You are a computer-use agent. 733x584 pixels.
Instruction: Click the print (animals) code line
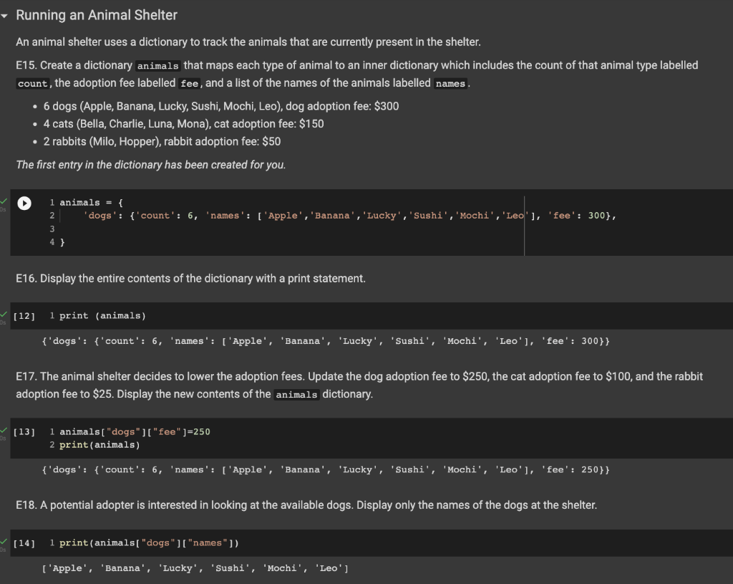point(103,316)
